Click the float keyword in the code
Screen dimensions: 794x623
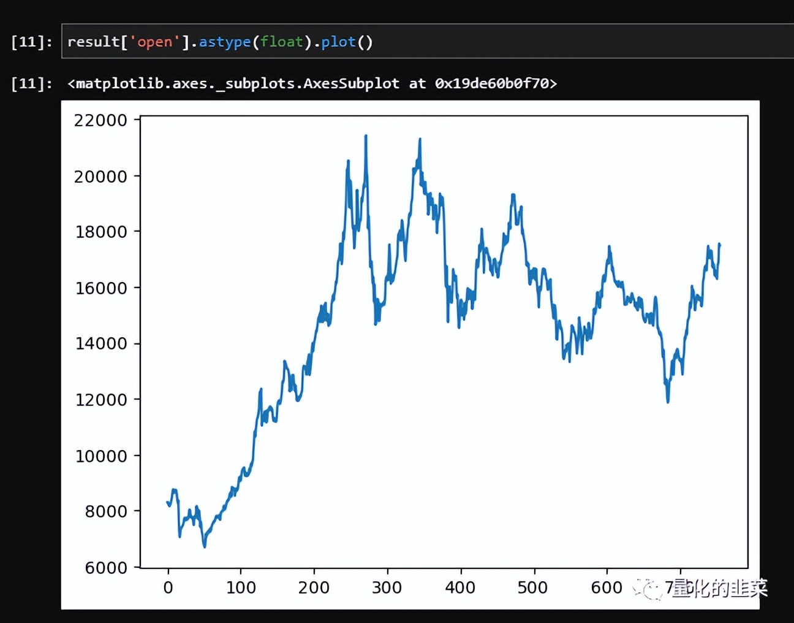pyautogui.click(x=282, y=42)
